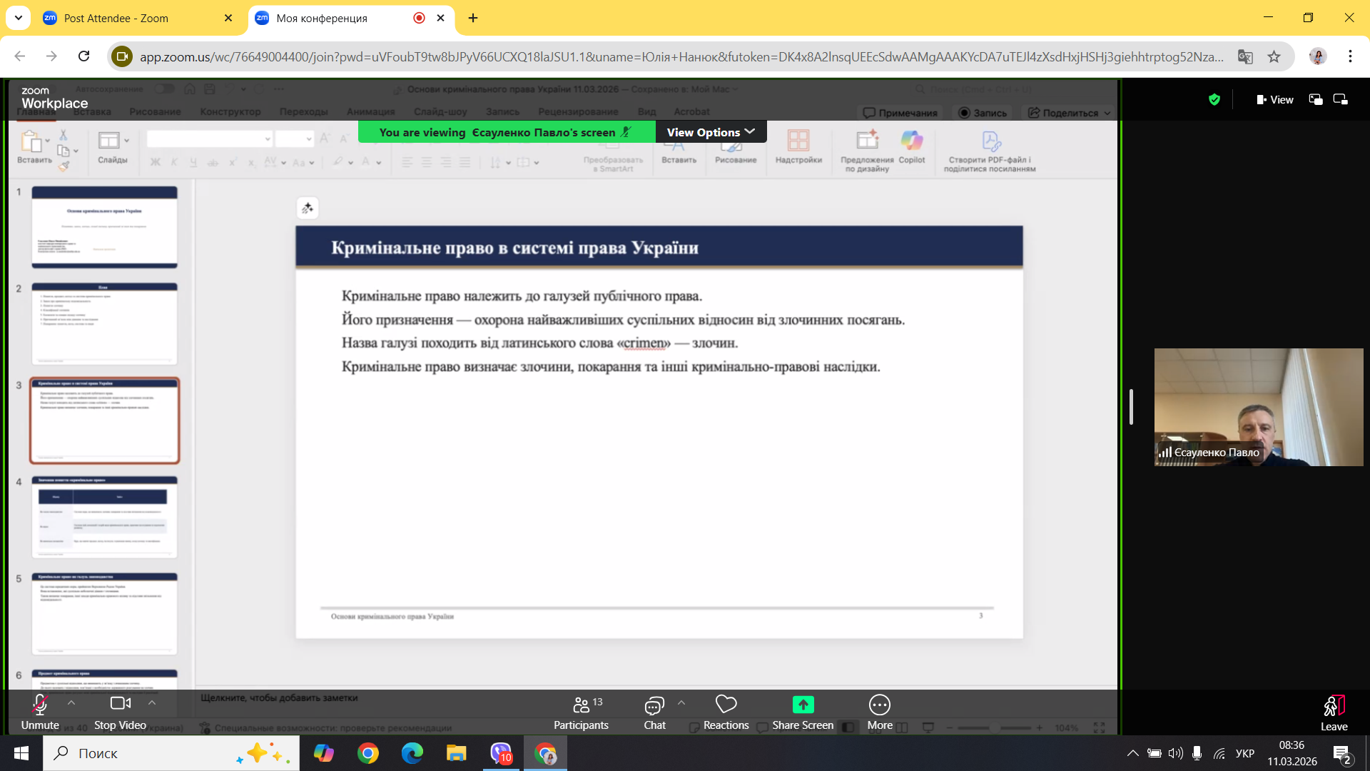Open the View Options dropdown
This screenshot has width=1370, height=771.
(x=711, y=132)
